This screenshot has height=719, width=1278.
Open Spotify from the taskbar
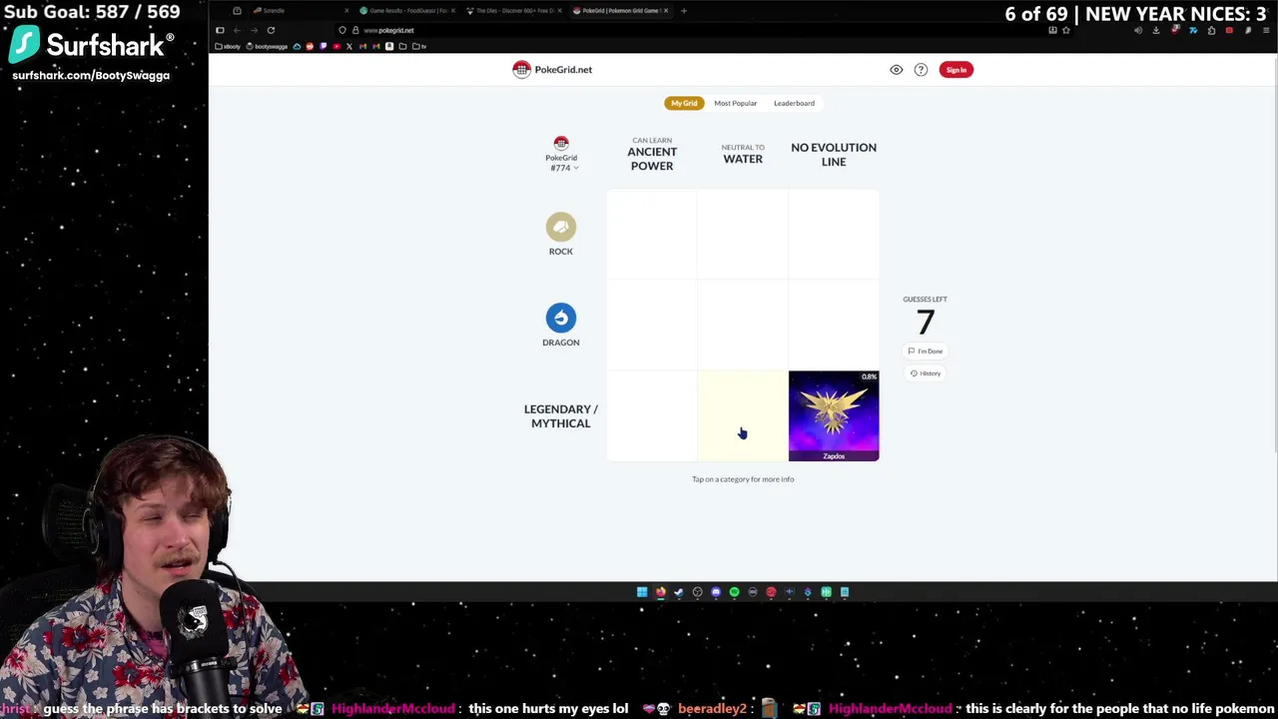coord(734,592)
